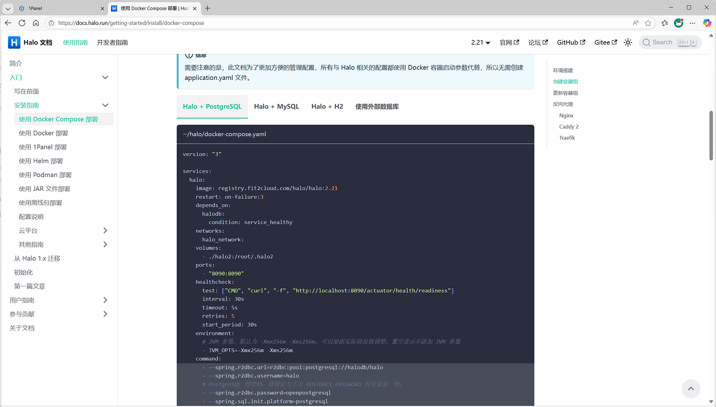Click the browser Home icon
The height and width of the screenshot is (407, 716).
coord(35,23)
